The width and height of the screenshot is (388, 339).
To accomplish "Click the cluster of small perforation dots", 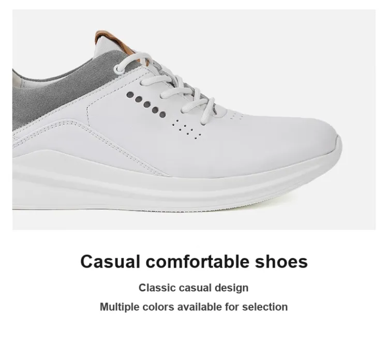I will [187, 129].
